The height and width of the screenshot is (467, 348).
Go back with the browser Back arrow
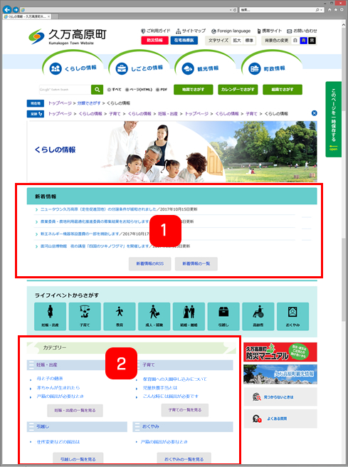pos(7,9)
